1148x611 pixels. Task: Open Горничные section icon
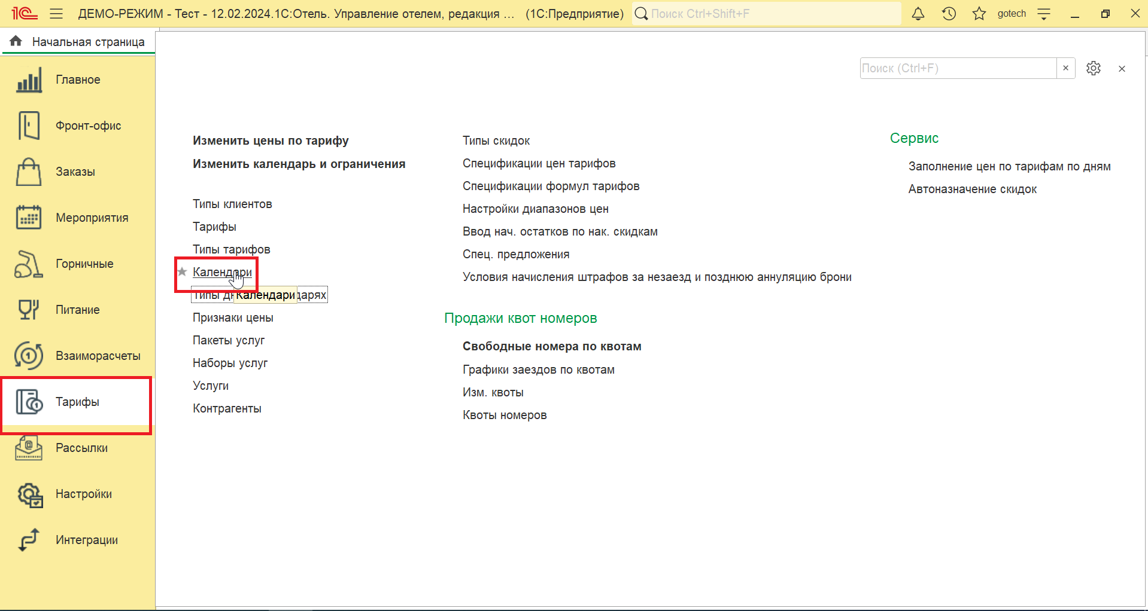[x=29, y=264]
